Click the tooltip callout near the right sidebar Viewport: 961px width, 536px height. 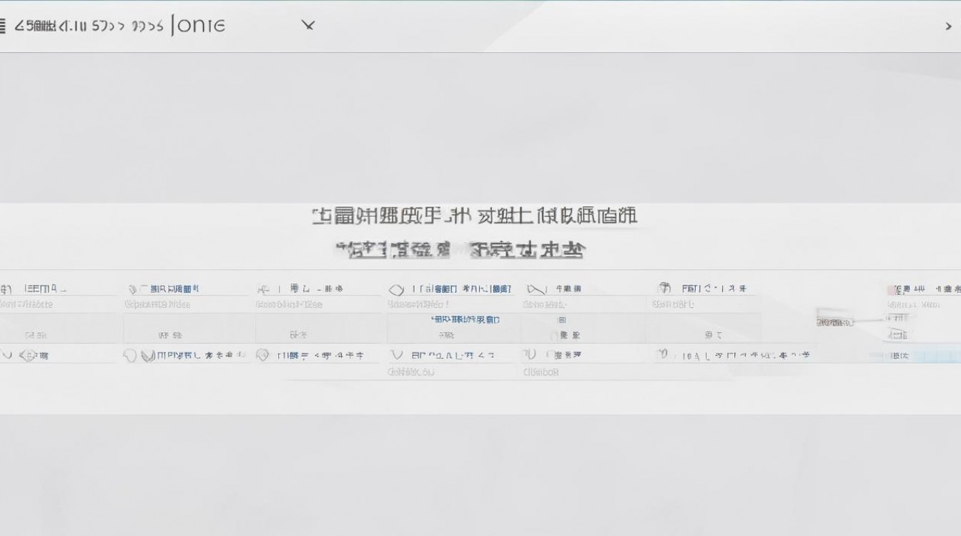click(x=833, y=321)
